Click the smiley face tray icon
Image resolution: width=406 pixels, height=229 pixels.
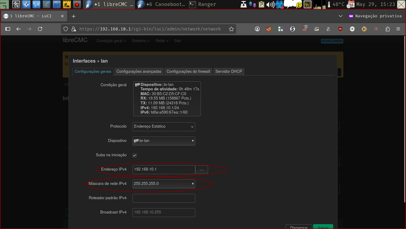tap(299, 5)
